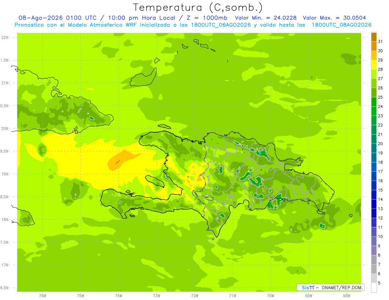Click the 73W longitude axis label
Screen dimensions: 389x300
(157, 295)
